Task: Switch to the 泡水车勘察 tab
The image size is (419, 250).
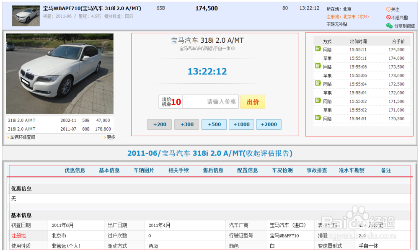Action: (x=352, y=170)
